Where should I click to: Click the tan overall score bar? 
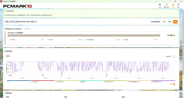[84, 35]
